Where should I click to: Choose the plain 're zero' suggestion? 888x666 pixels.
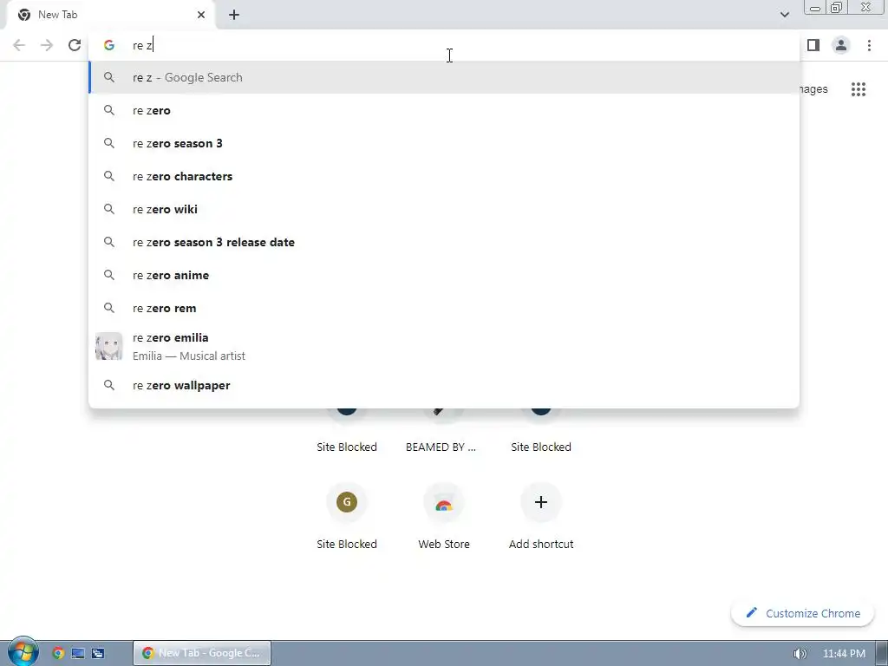point(444,110)
